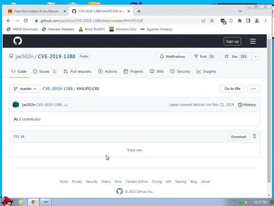274x206 pixels.
Task: Show hidden system tray icons
Action: (x=234, y=202)
